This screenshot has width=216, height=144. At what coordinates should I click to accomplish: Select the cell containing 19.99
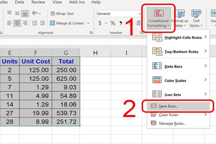click(36, 113)
